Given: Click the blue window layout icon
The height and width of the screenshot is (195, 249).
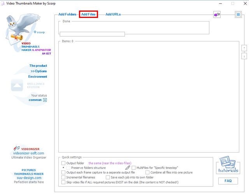Looking at the screenshot, I should click(x=238, y=15).
